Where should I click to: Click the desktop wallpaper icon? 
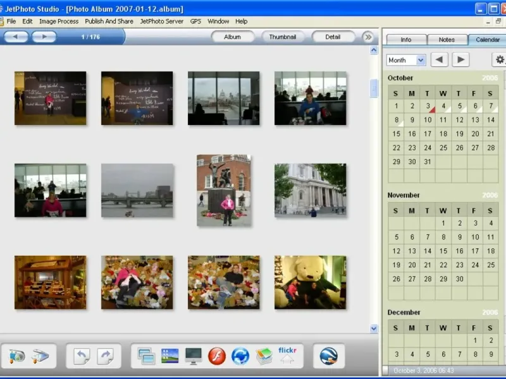170,356
